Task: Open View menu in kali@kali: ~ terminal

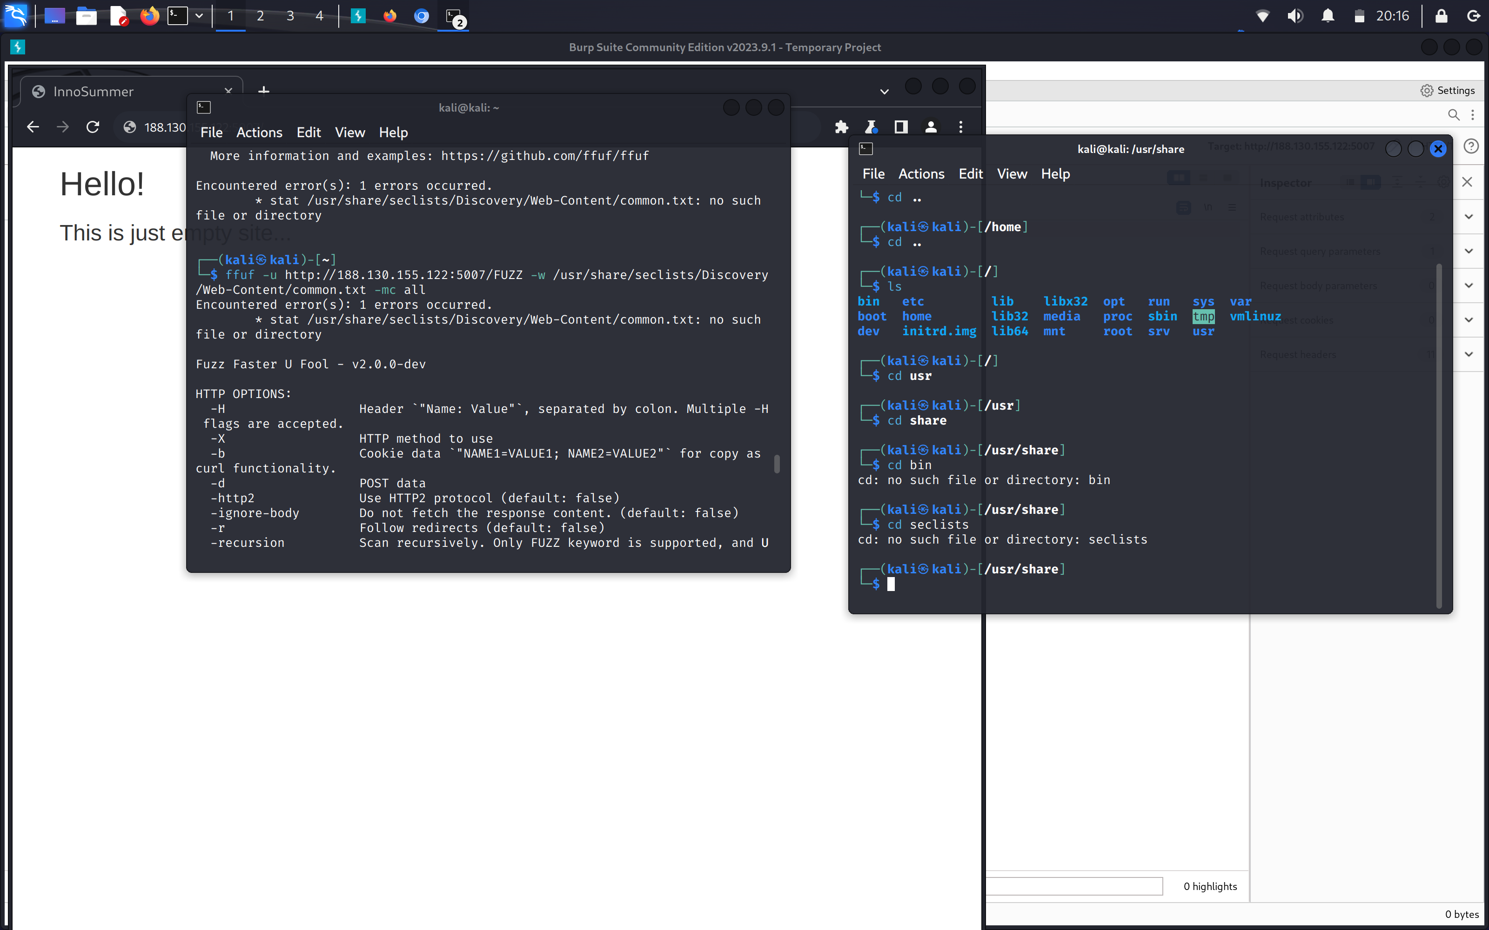Action: pos(350,132)
